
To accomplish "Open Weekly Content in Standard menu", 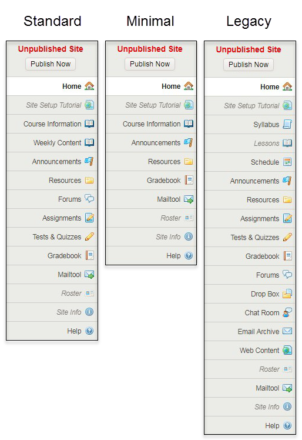I will coord(52,142).
